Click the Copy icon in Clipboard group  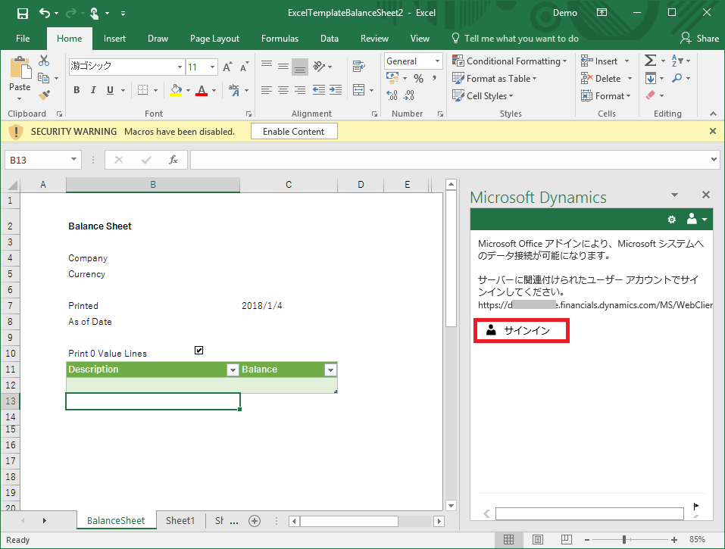(x=43, y=78)
